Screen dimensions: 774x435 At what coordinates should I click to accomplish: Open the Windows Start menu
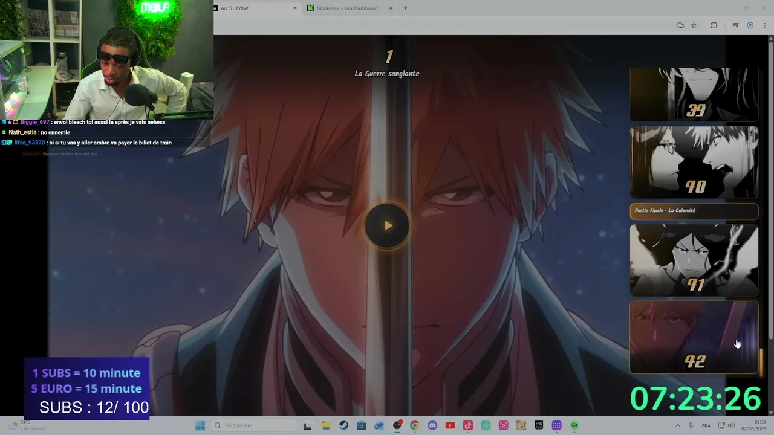(x=200, y=425)
